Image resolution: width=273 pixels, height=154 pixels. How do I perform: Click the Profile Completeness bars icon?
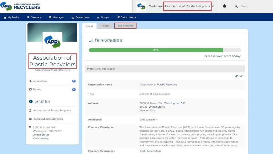[91, 40]
